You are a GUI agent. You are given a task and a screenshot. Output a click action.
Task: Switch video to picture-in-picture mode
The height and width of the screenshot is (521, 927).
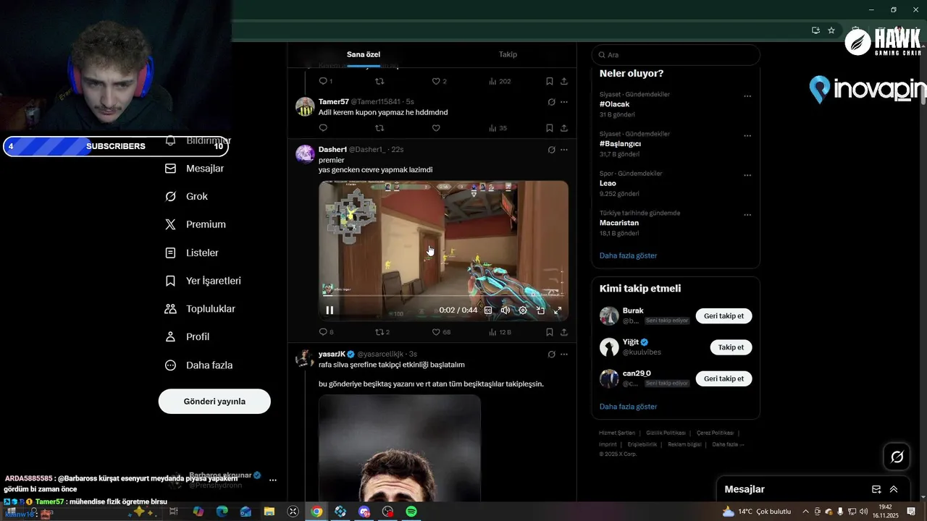click(x=540, y=310)
